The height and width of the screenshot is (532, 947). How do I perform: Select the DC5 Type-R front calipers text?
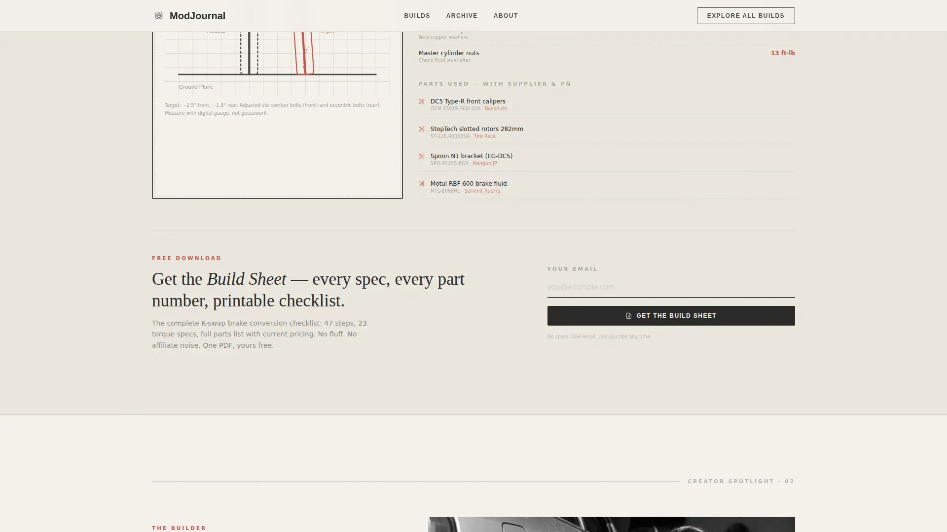pos(468,101)
